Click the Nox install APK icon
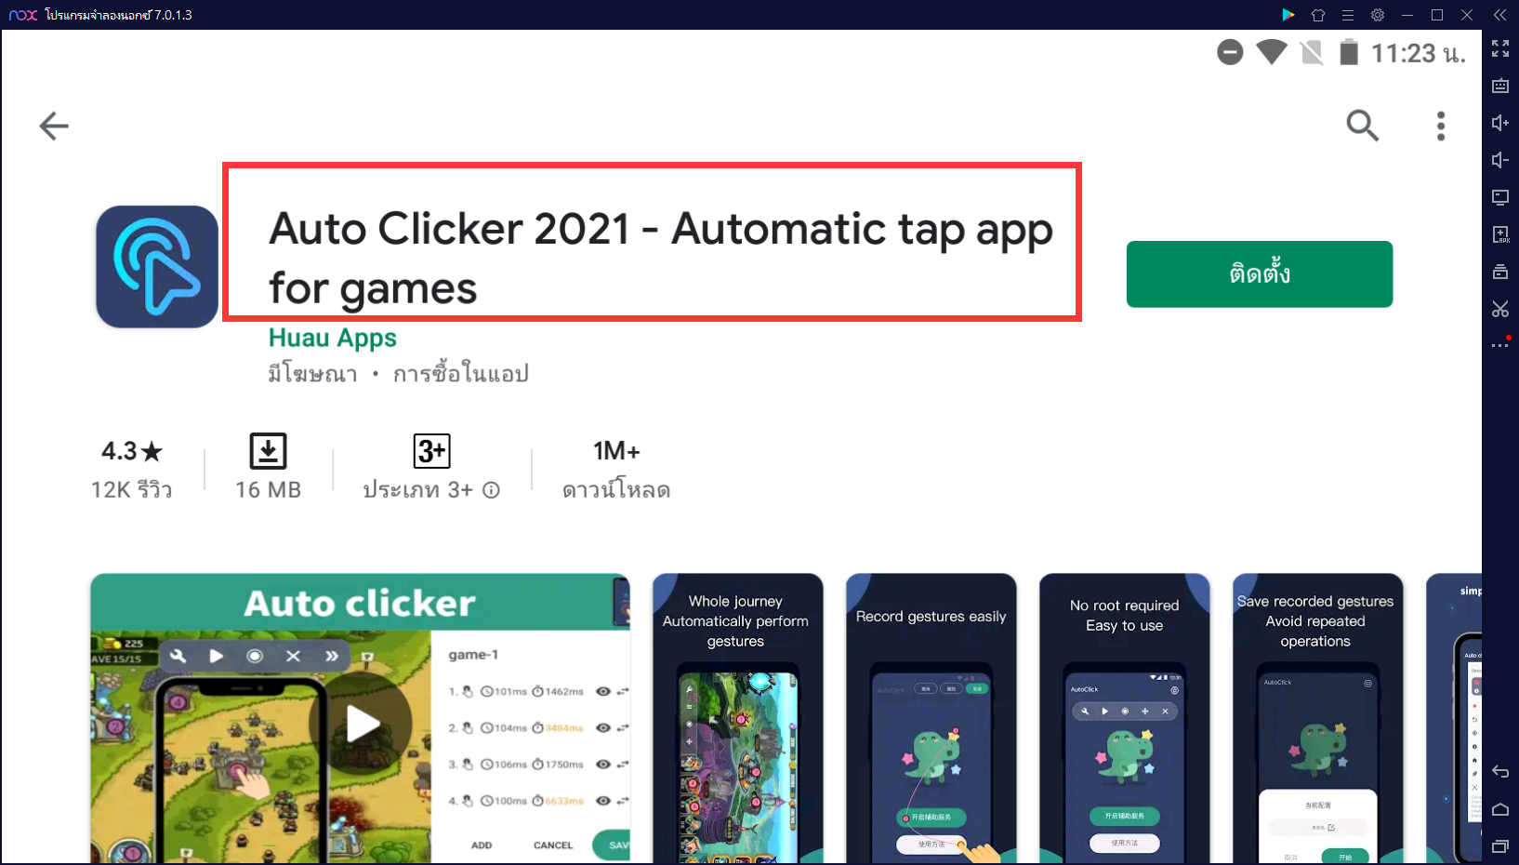Screen dimensions: 1519x865 (1500, 234)
